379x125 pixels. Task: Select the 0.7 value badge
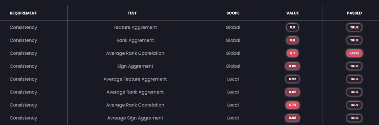(x=292, y=53)
